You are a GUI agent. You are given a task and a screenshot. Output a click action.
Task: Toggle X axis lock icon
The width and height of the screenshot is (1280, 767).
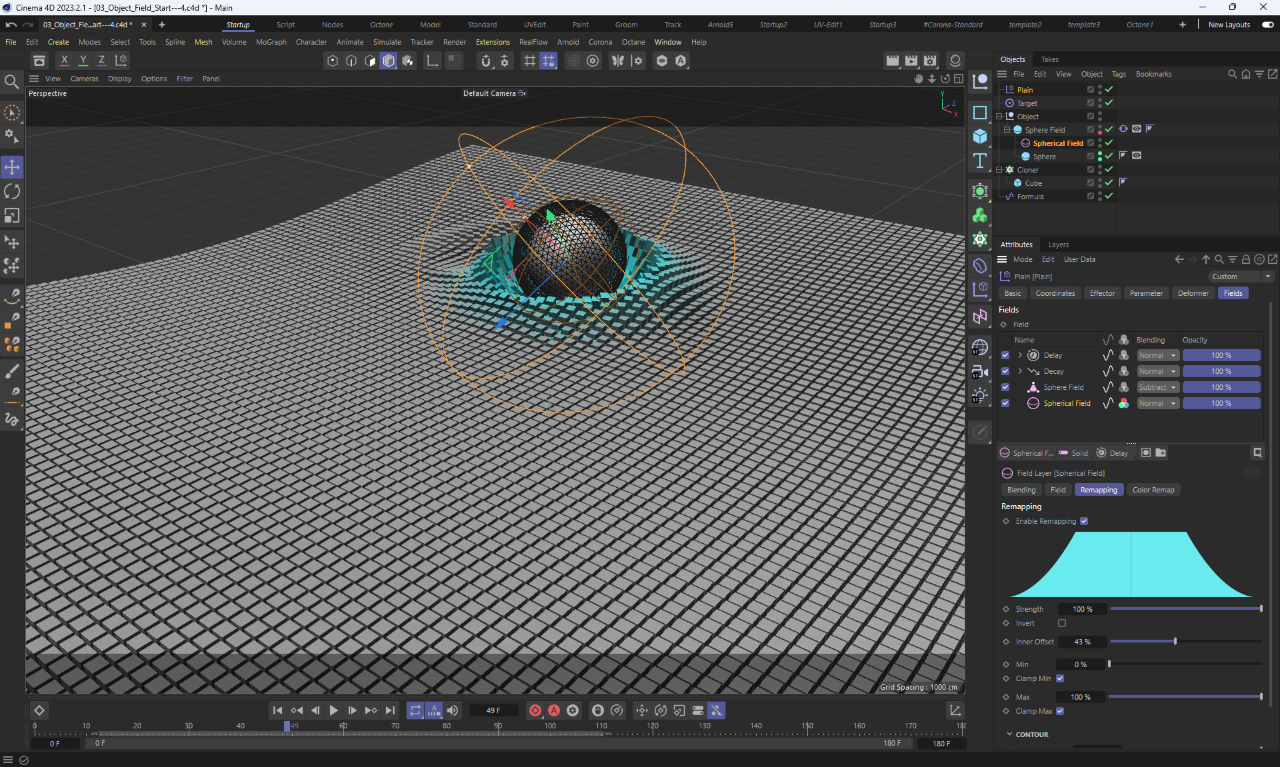click(64, 60)
